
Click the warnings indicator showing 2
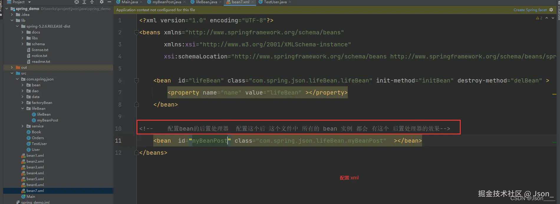[x=539, y=18]
